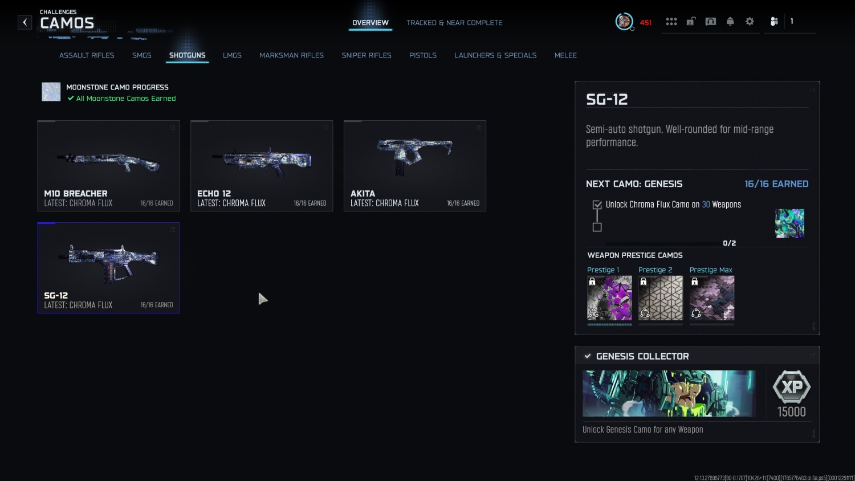The image size is (855, 481).
Task: Open the party members icon
Action: [x=774, y=22]
